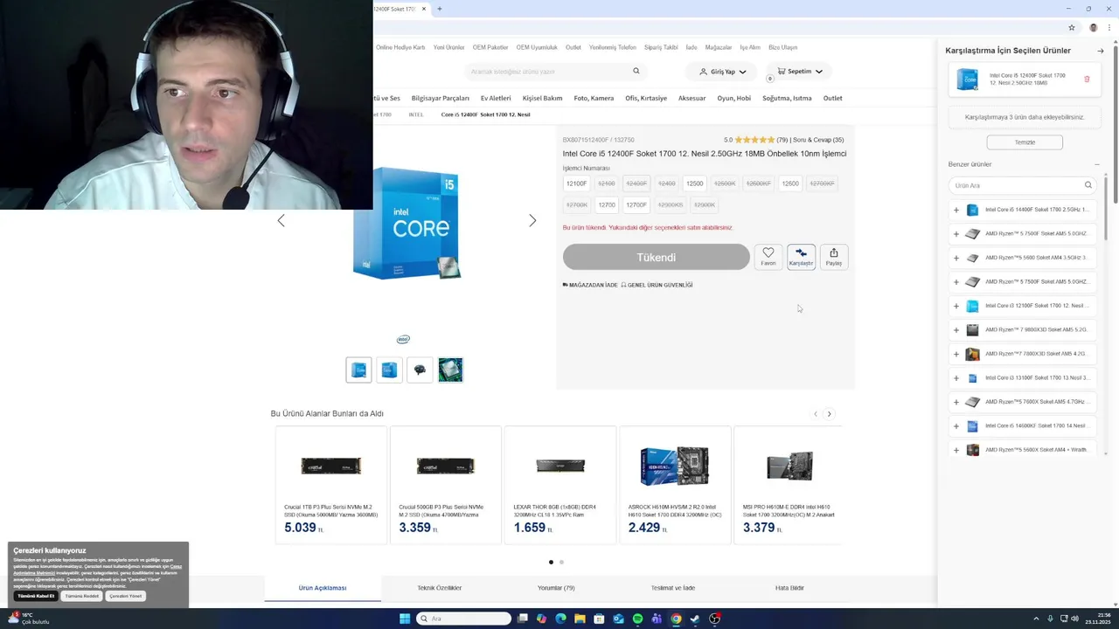Open Foto, Kamera category menu
This screenshot has width=1119, height=629.
pos(594,98)
